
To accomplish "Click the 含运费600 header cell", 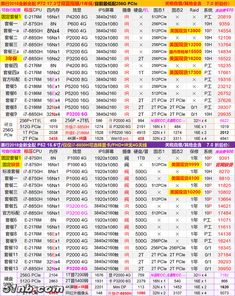I will click(224, 151).
